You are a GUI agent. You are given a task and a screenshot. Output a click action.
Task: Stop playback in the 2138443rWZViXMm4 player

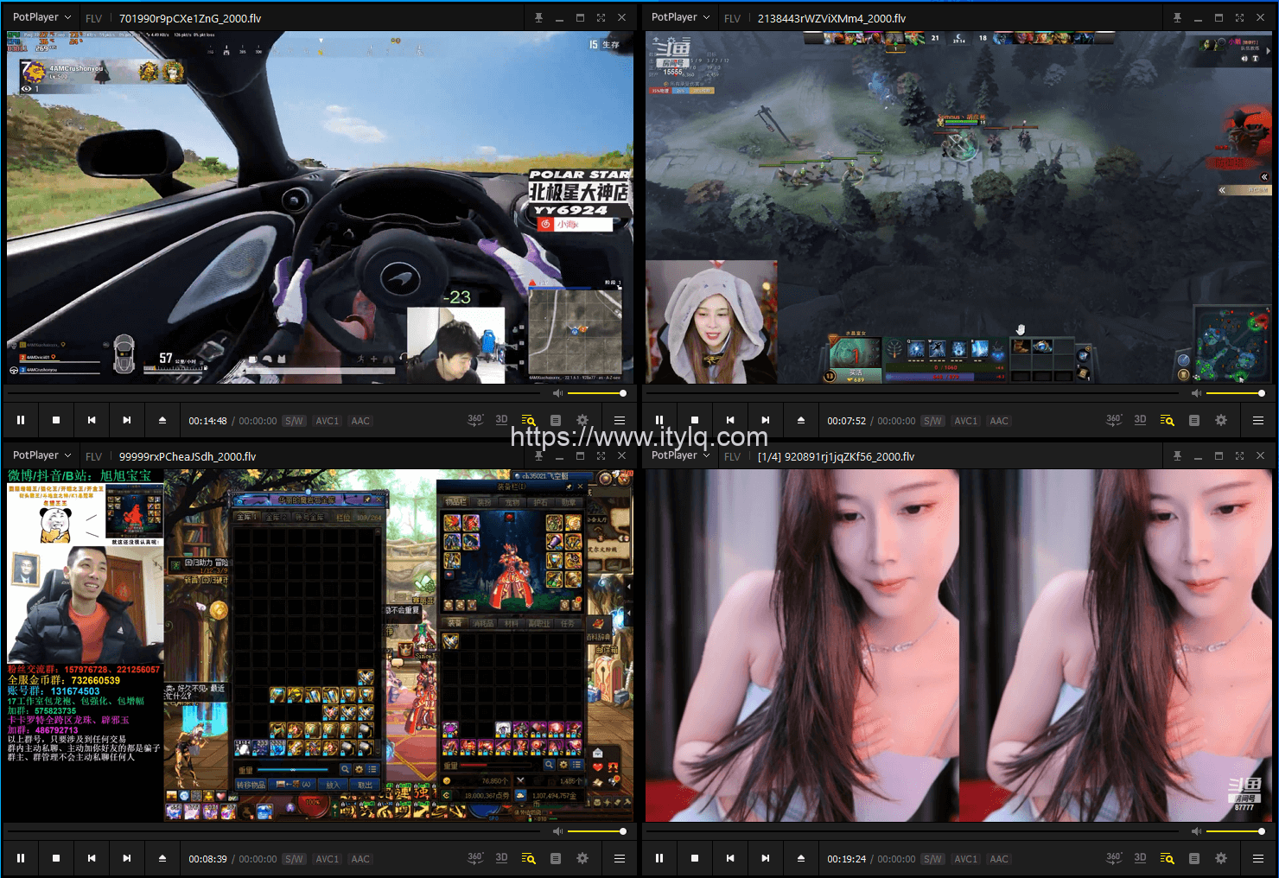coord(695,421)
